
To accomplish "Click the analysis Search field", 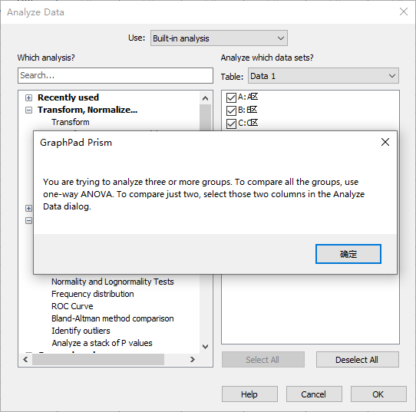I will [115, 75].
